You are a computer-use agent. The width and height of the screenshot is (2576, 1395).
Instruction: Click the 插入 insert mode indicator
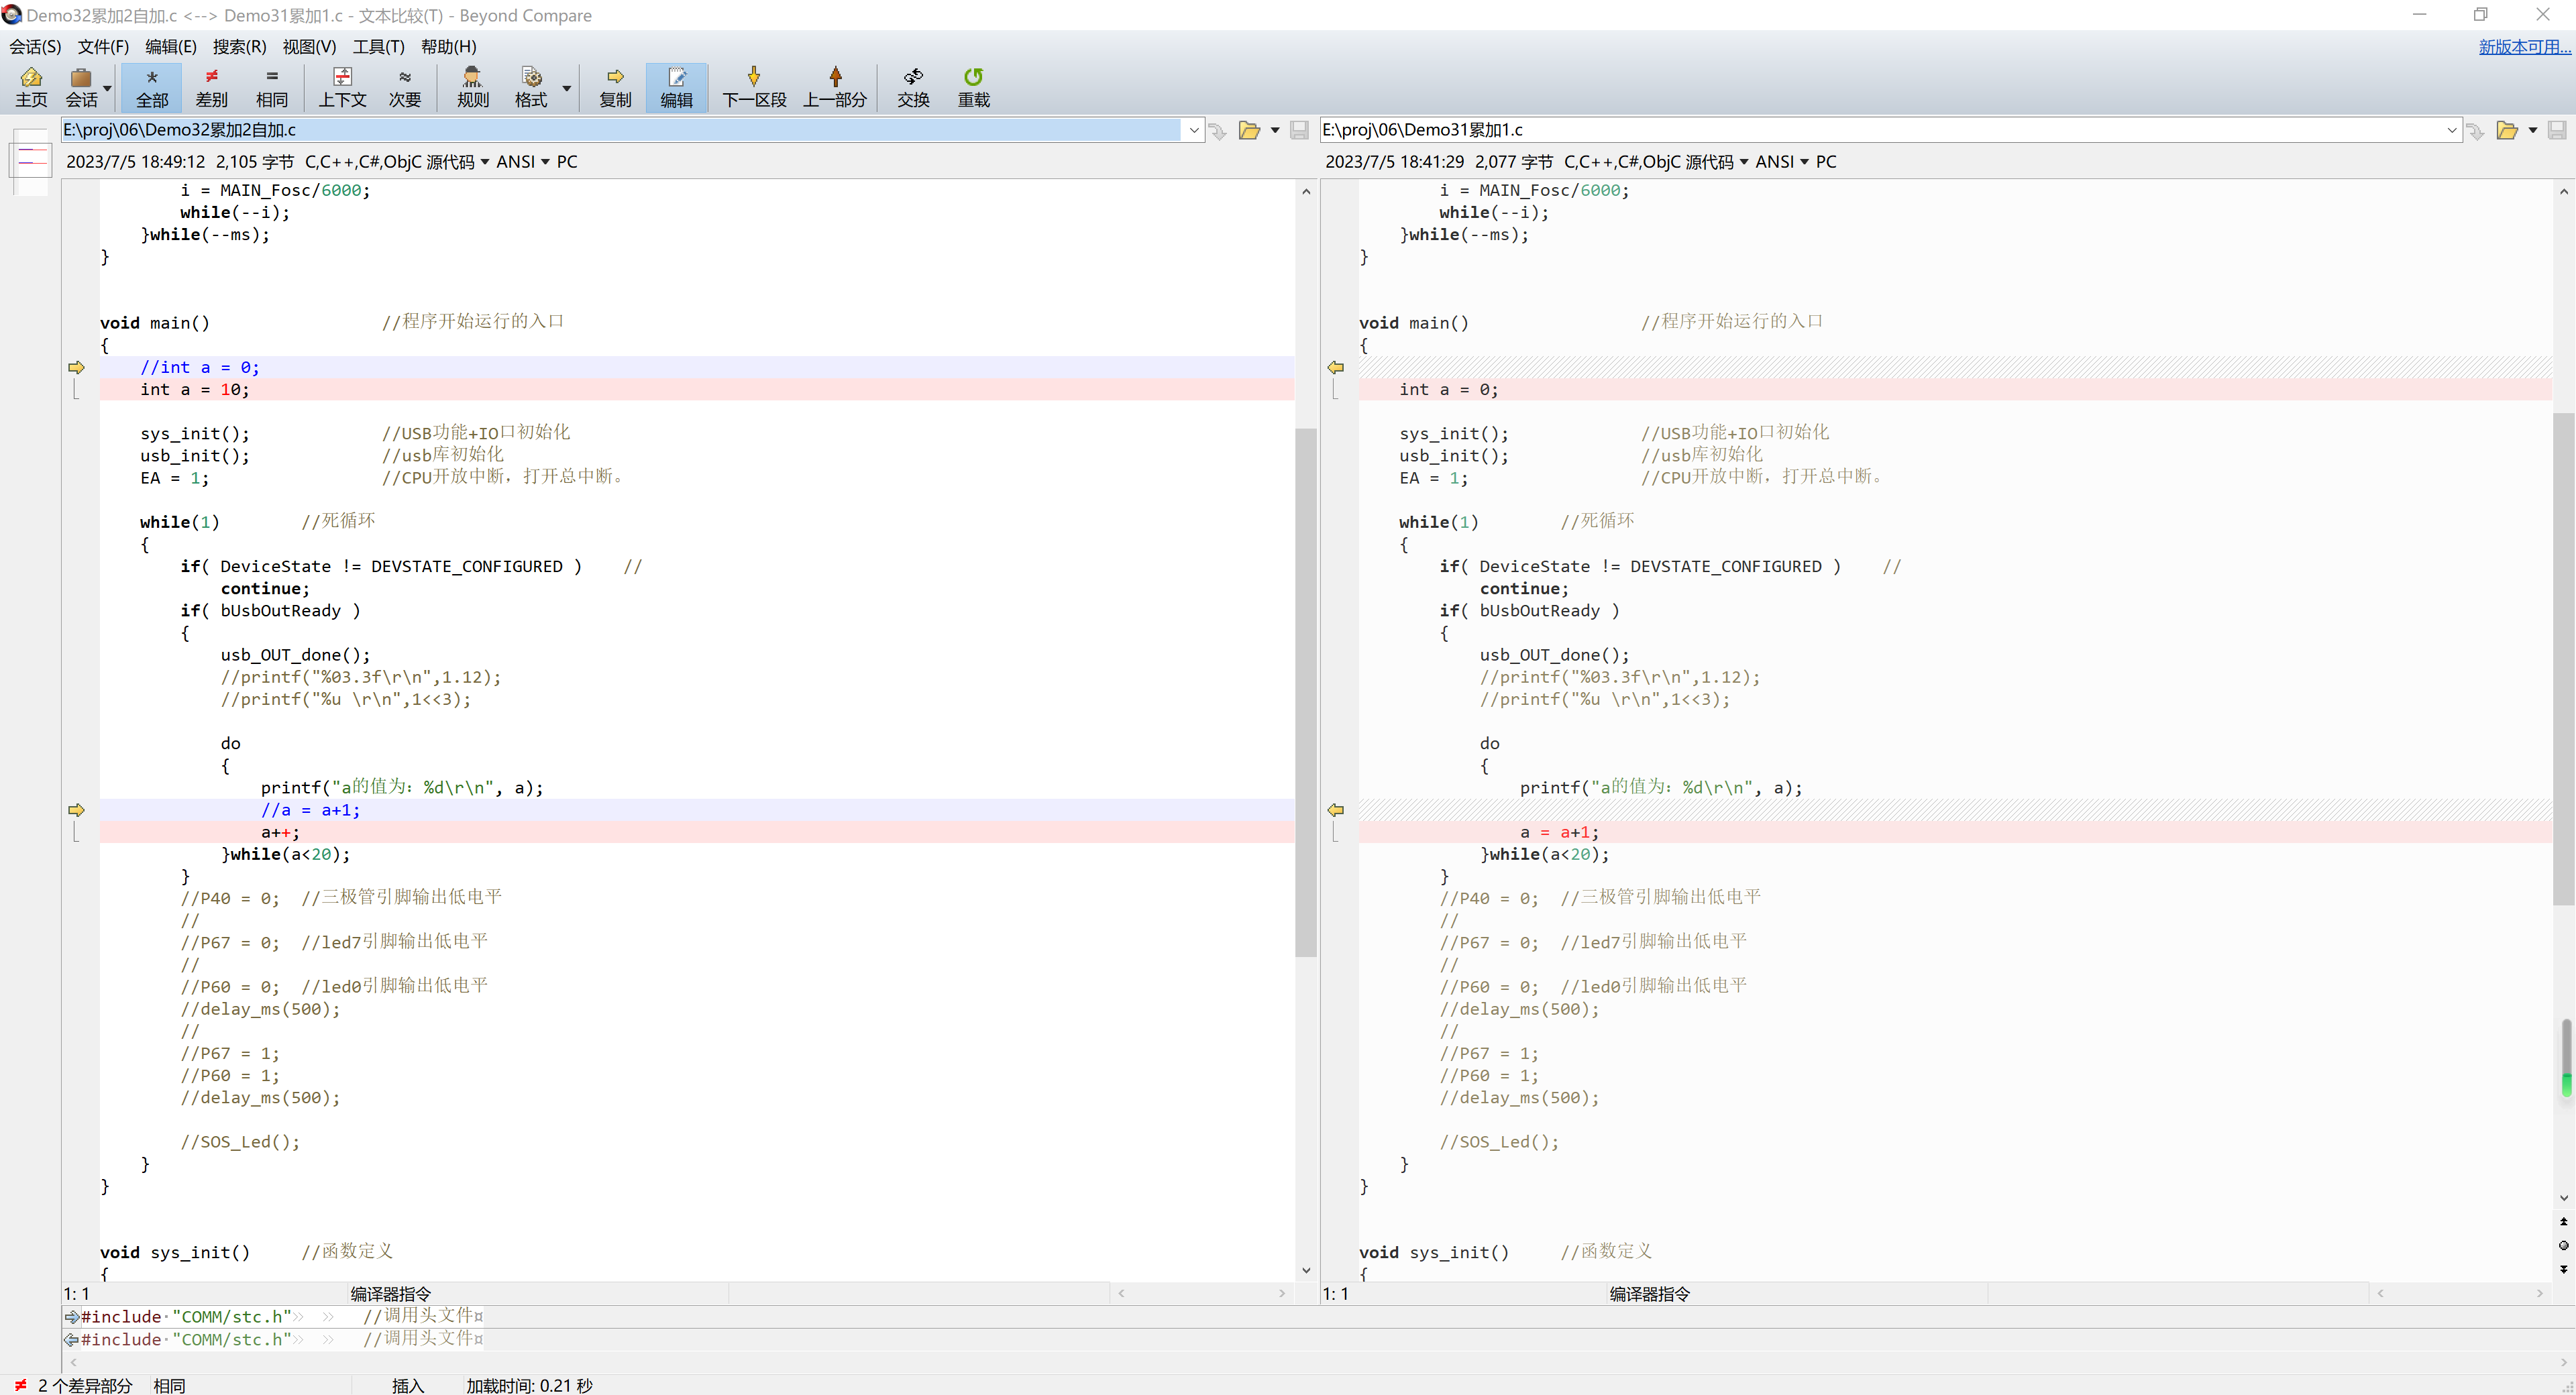(408, 1385)
